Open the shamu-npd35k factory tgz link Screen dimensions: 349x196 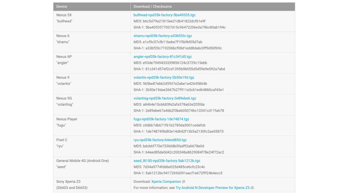(x=163, y=36)
